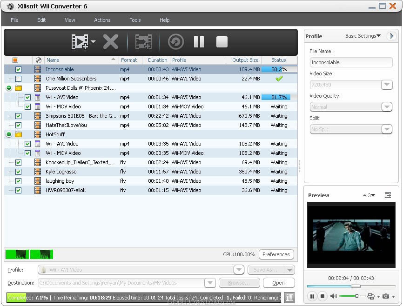This screenshot has height=306, width=403.
Task: Stop the preview playback
Action: click(322, 296)
